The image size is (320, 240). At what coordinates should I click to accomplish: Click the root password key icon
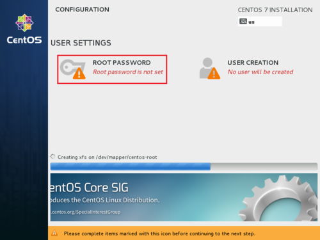72,69
